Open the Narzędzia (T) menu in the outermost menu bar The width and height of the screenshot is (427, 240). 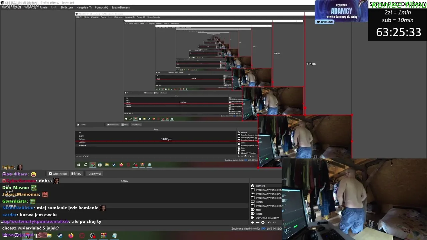point(84,7)
